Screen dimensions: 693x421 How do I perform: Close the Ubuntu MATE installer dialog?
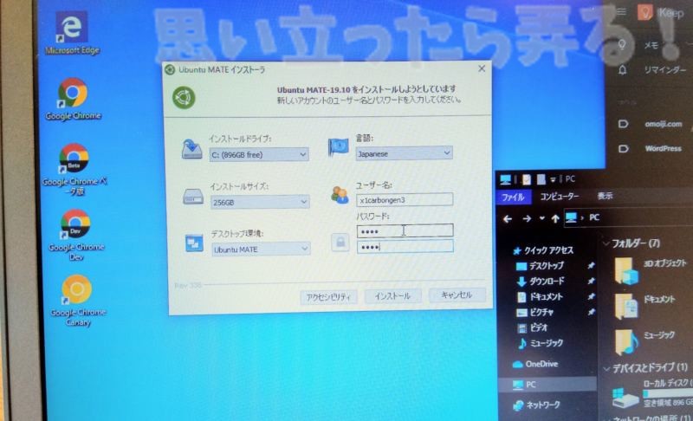[x=482, y=68]
